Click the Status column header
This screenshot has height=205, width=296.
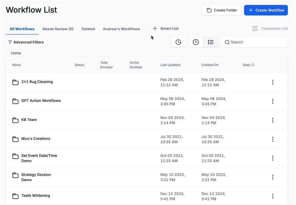click(79, 65)
